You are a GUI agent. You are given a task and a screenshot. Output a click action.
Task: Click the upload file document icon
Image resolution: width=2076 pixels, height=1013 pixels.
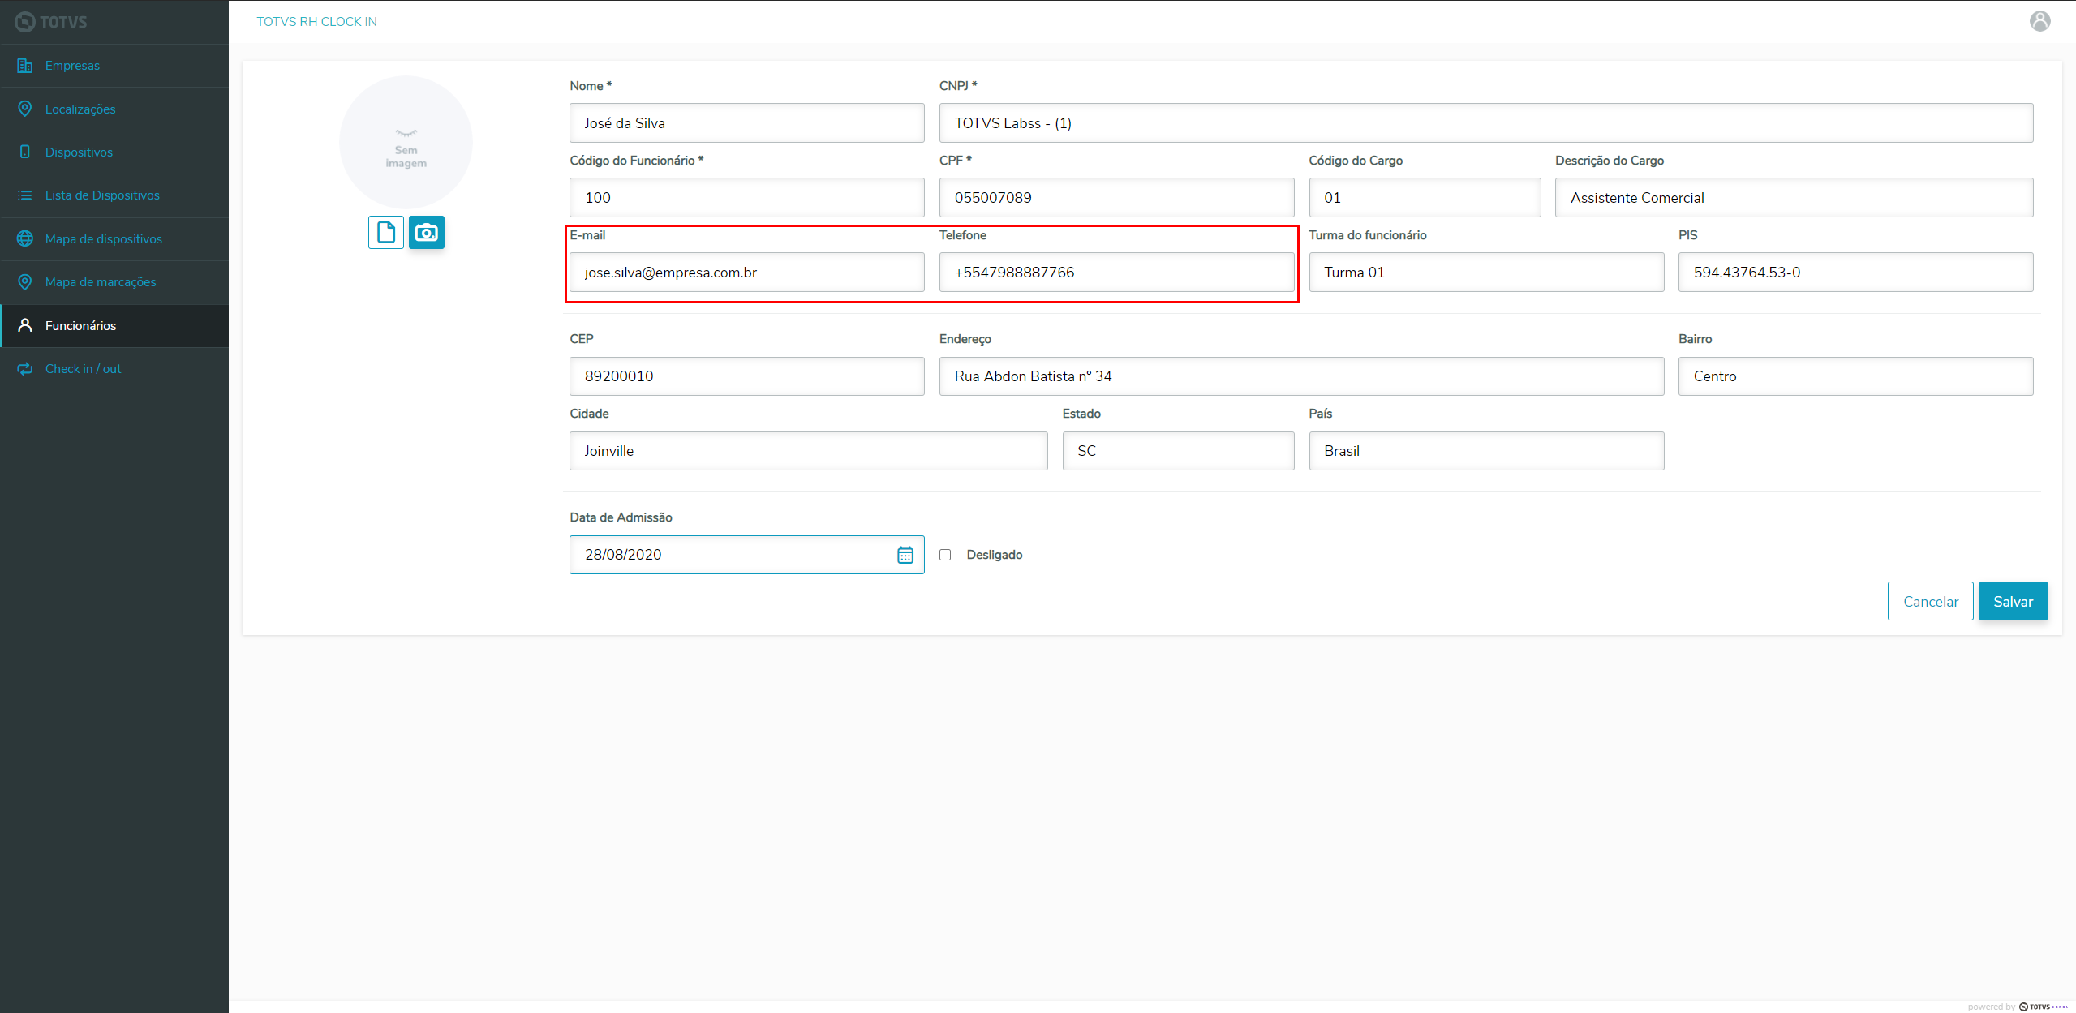(386, 233)
